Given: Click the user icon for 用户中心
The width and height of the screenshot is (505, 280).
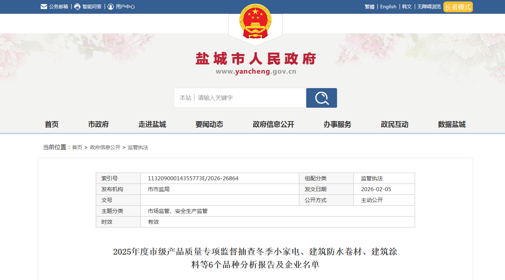Looking at the screenshot, I should [x=110, y=6].
